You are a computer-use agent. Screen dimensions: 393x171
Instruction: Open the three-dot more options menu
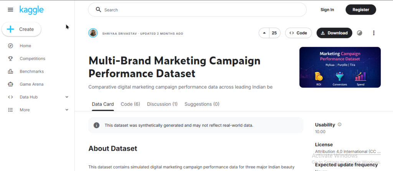point(374,33)
